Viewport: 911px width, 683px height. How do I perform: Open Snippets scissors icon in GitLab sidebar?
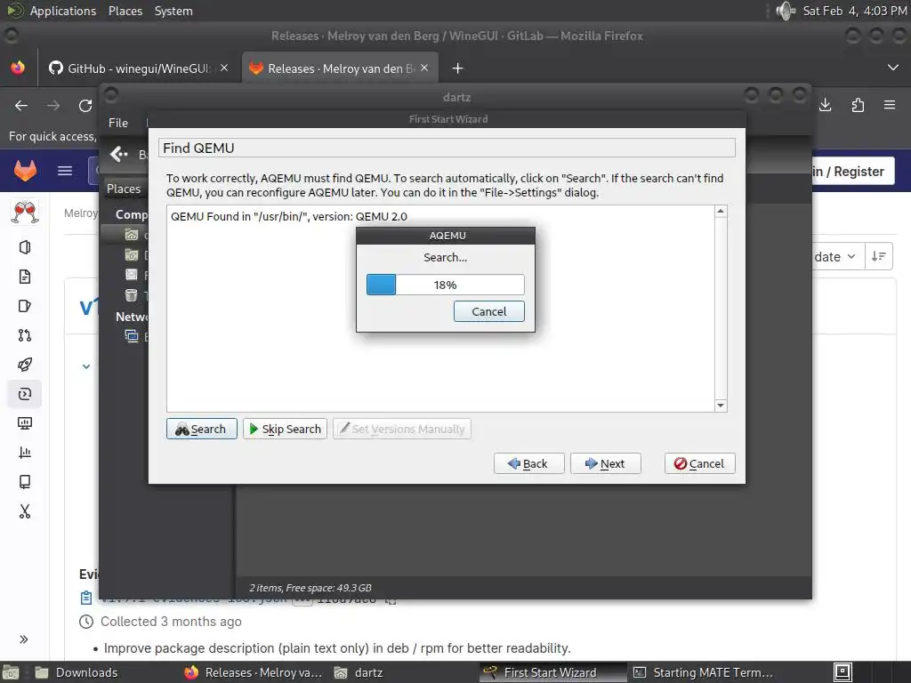click(25, 511)
